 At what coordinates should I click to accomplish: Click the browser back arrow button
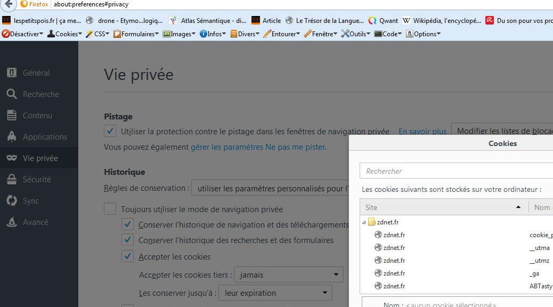(x=9, y=5)
